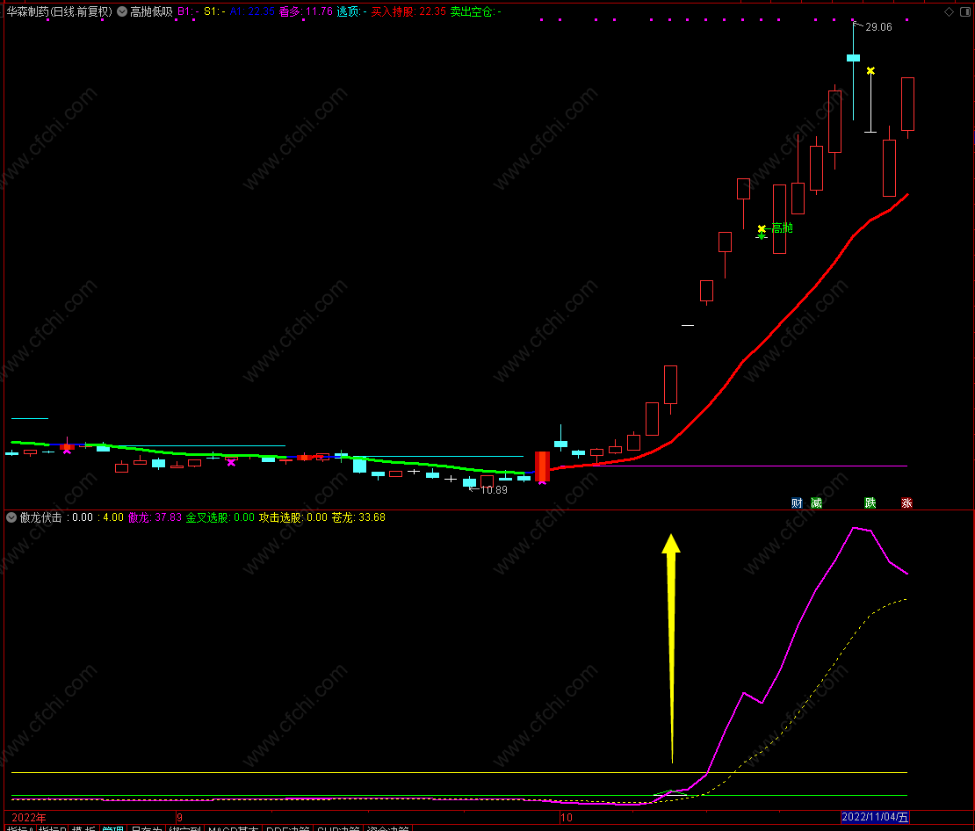Click the S1 value in the header

pyautogui.click(x=214, y=11)
